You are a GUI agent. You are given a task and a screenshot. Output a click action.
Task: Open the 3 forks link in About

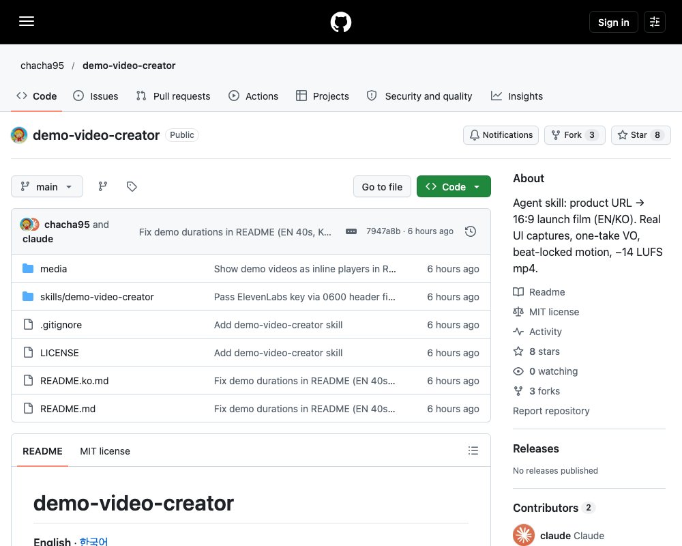[536, 392]
